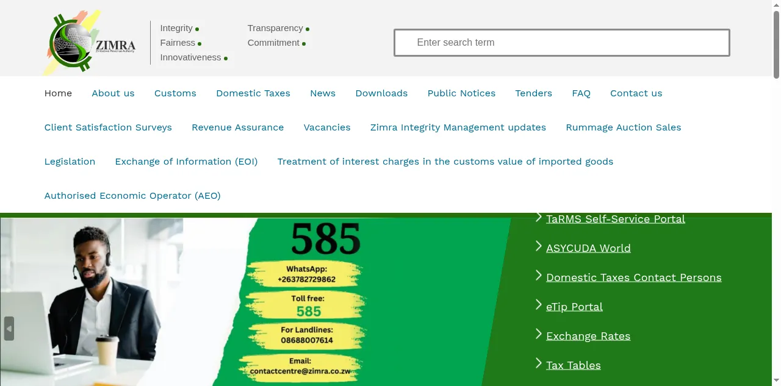Click the Fairness value text
The width and height of the screenshot is (781, 386).
click(178, 43)
